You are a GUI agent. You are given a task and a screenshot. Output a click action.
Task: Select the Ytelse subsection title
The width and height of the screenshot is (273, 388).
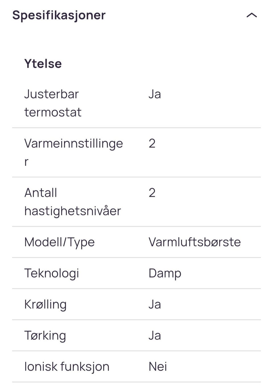click(43, 64)
